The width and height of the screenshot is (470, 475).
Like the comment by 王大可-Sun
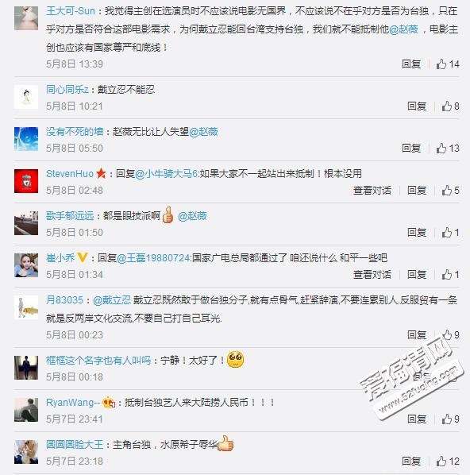pos(448,64)
